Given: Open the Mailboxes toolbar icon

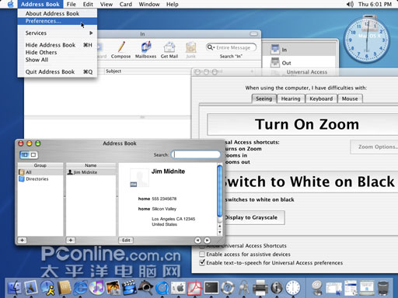Looking at the screenshot, I should pos(146,47).
